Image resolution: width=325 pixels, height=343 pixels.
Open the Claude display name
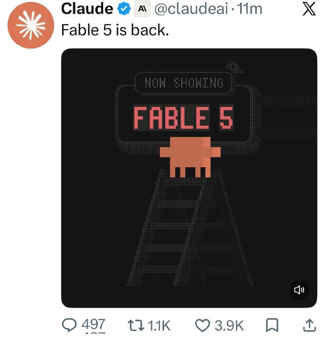click(87, 9)
